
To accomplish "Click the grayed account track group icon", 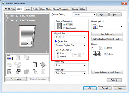I will [26, 72].
